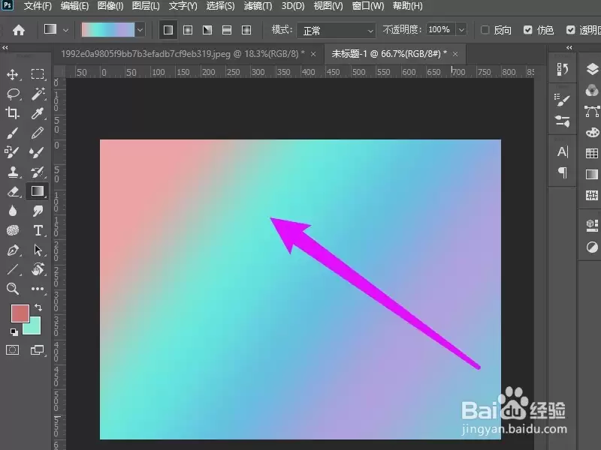The width and height of the screenshot is (601, 450).
Task: Select the Hand rotate view tool
Action: (x=38, y=269)
